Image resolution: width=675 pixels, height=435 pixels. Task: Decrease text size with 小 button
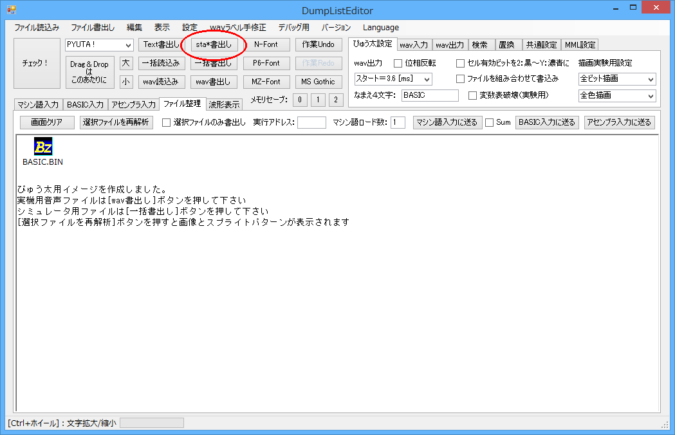pyautogui.click(x=125, y=81)
